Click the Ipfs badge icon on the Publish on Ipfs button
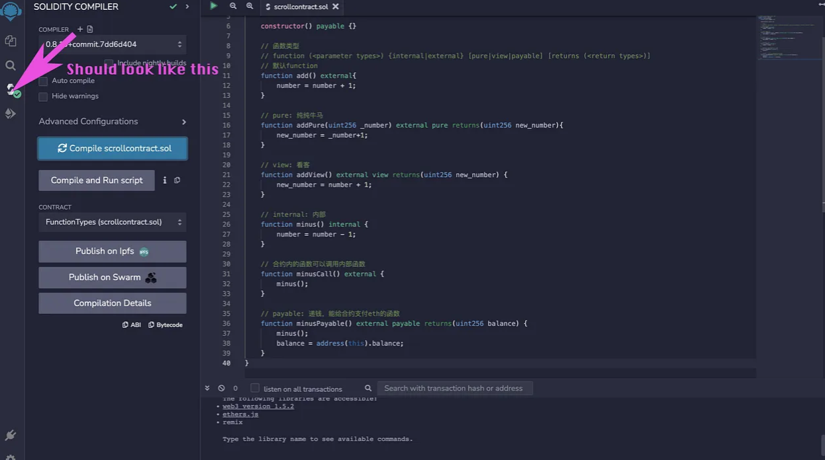 [x=144, y=252]
